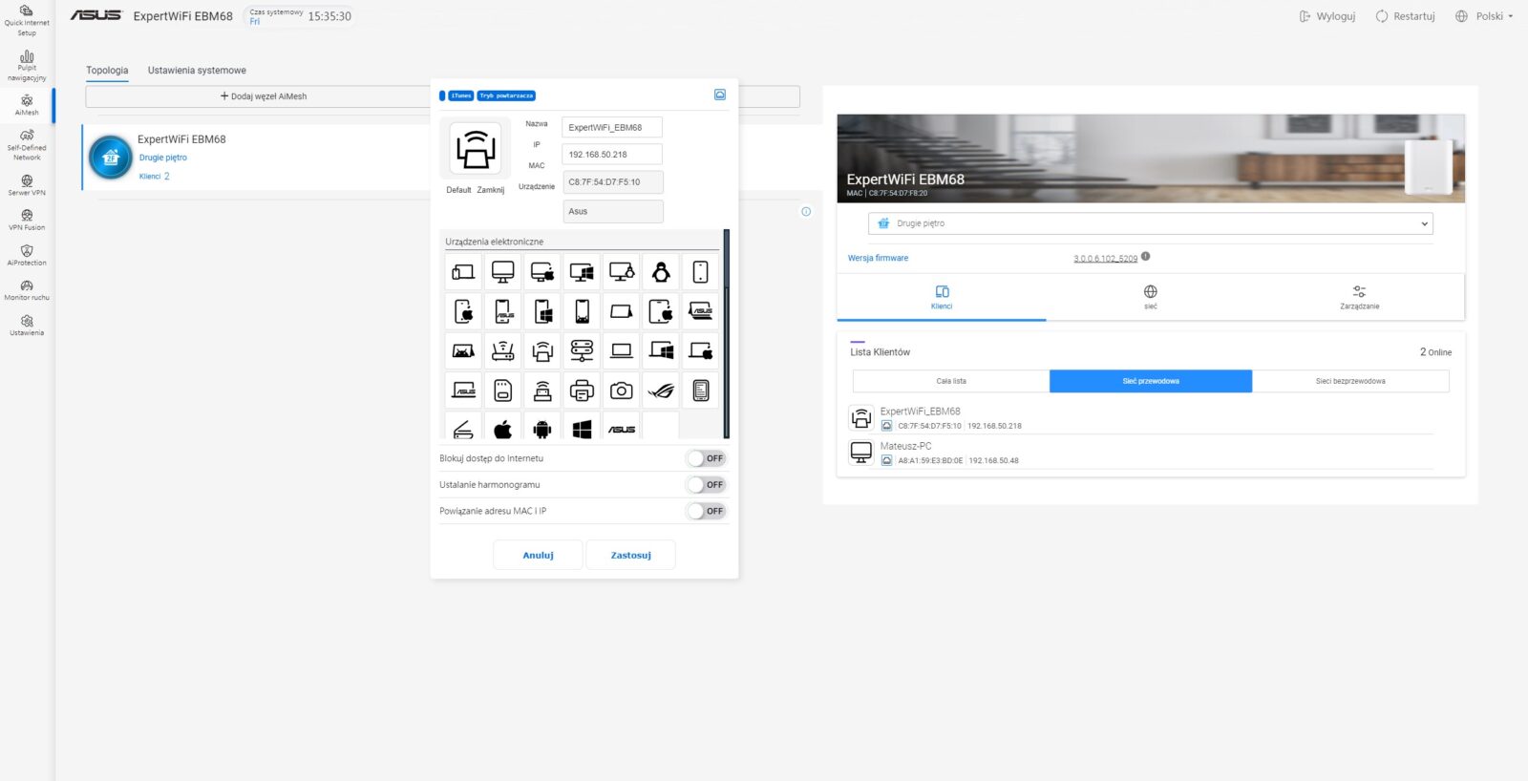The width and height of the screenshot is (1528, 781).
Task: Click the firmware version info icon
Action: tap(1145, 257)
